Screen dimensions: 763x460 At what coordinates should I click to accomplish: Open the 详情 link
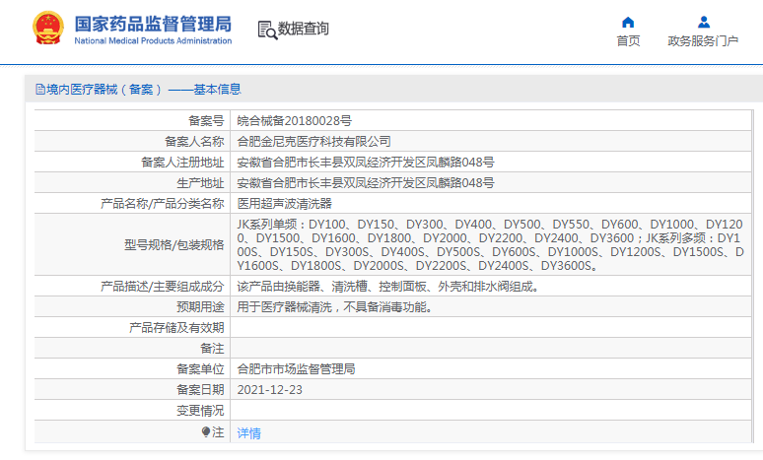(x=248, y=432)
